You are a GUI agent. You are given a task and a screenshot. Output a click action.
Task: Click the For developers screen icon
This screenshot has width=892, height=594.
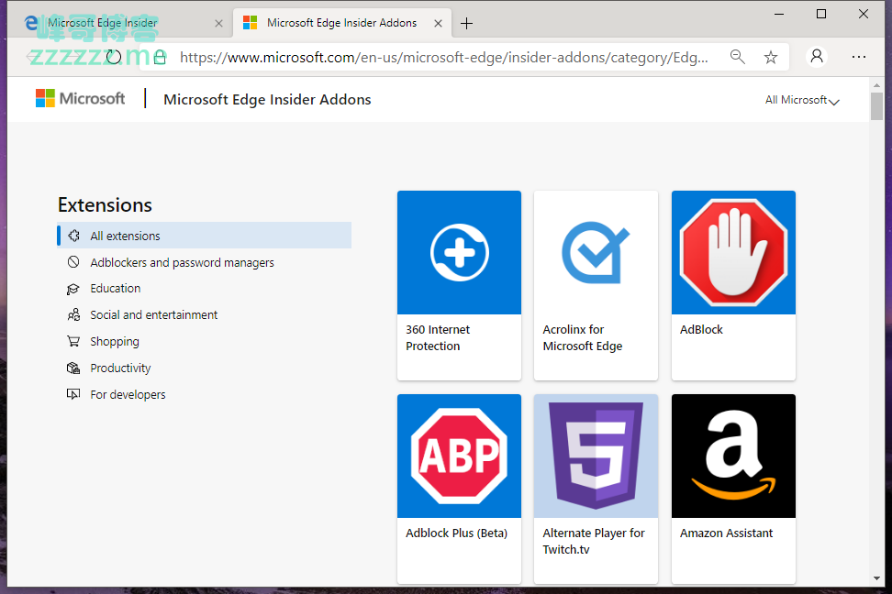[73, 394]
